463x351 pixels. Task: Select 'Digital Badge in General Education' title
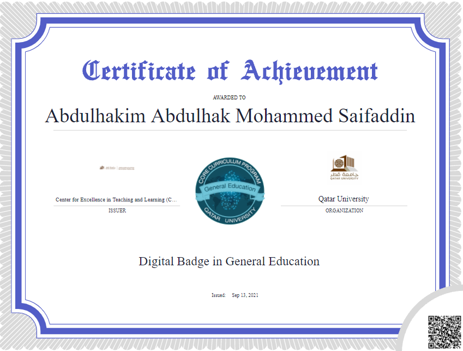[x=229, y=261]
